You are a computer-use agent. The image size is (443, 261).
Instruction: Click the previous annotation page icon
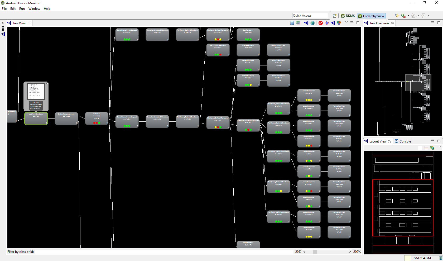pos(423,16)
